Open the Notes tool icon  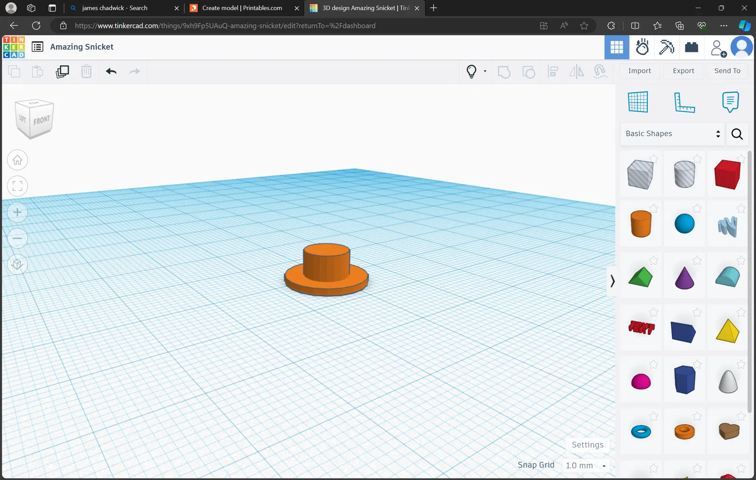[730, 102]
